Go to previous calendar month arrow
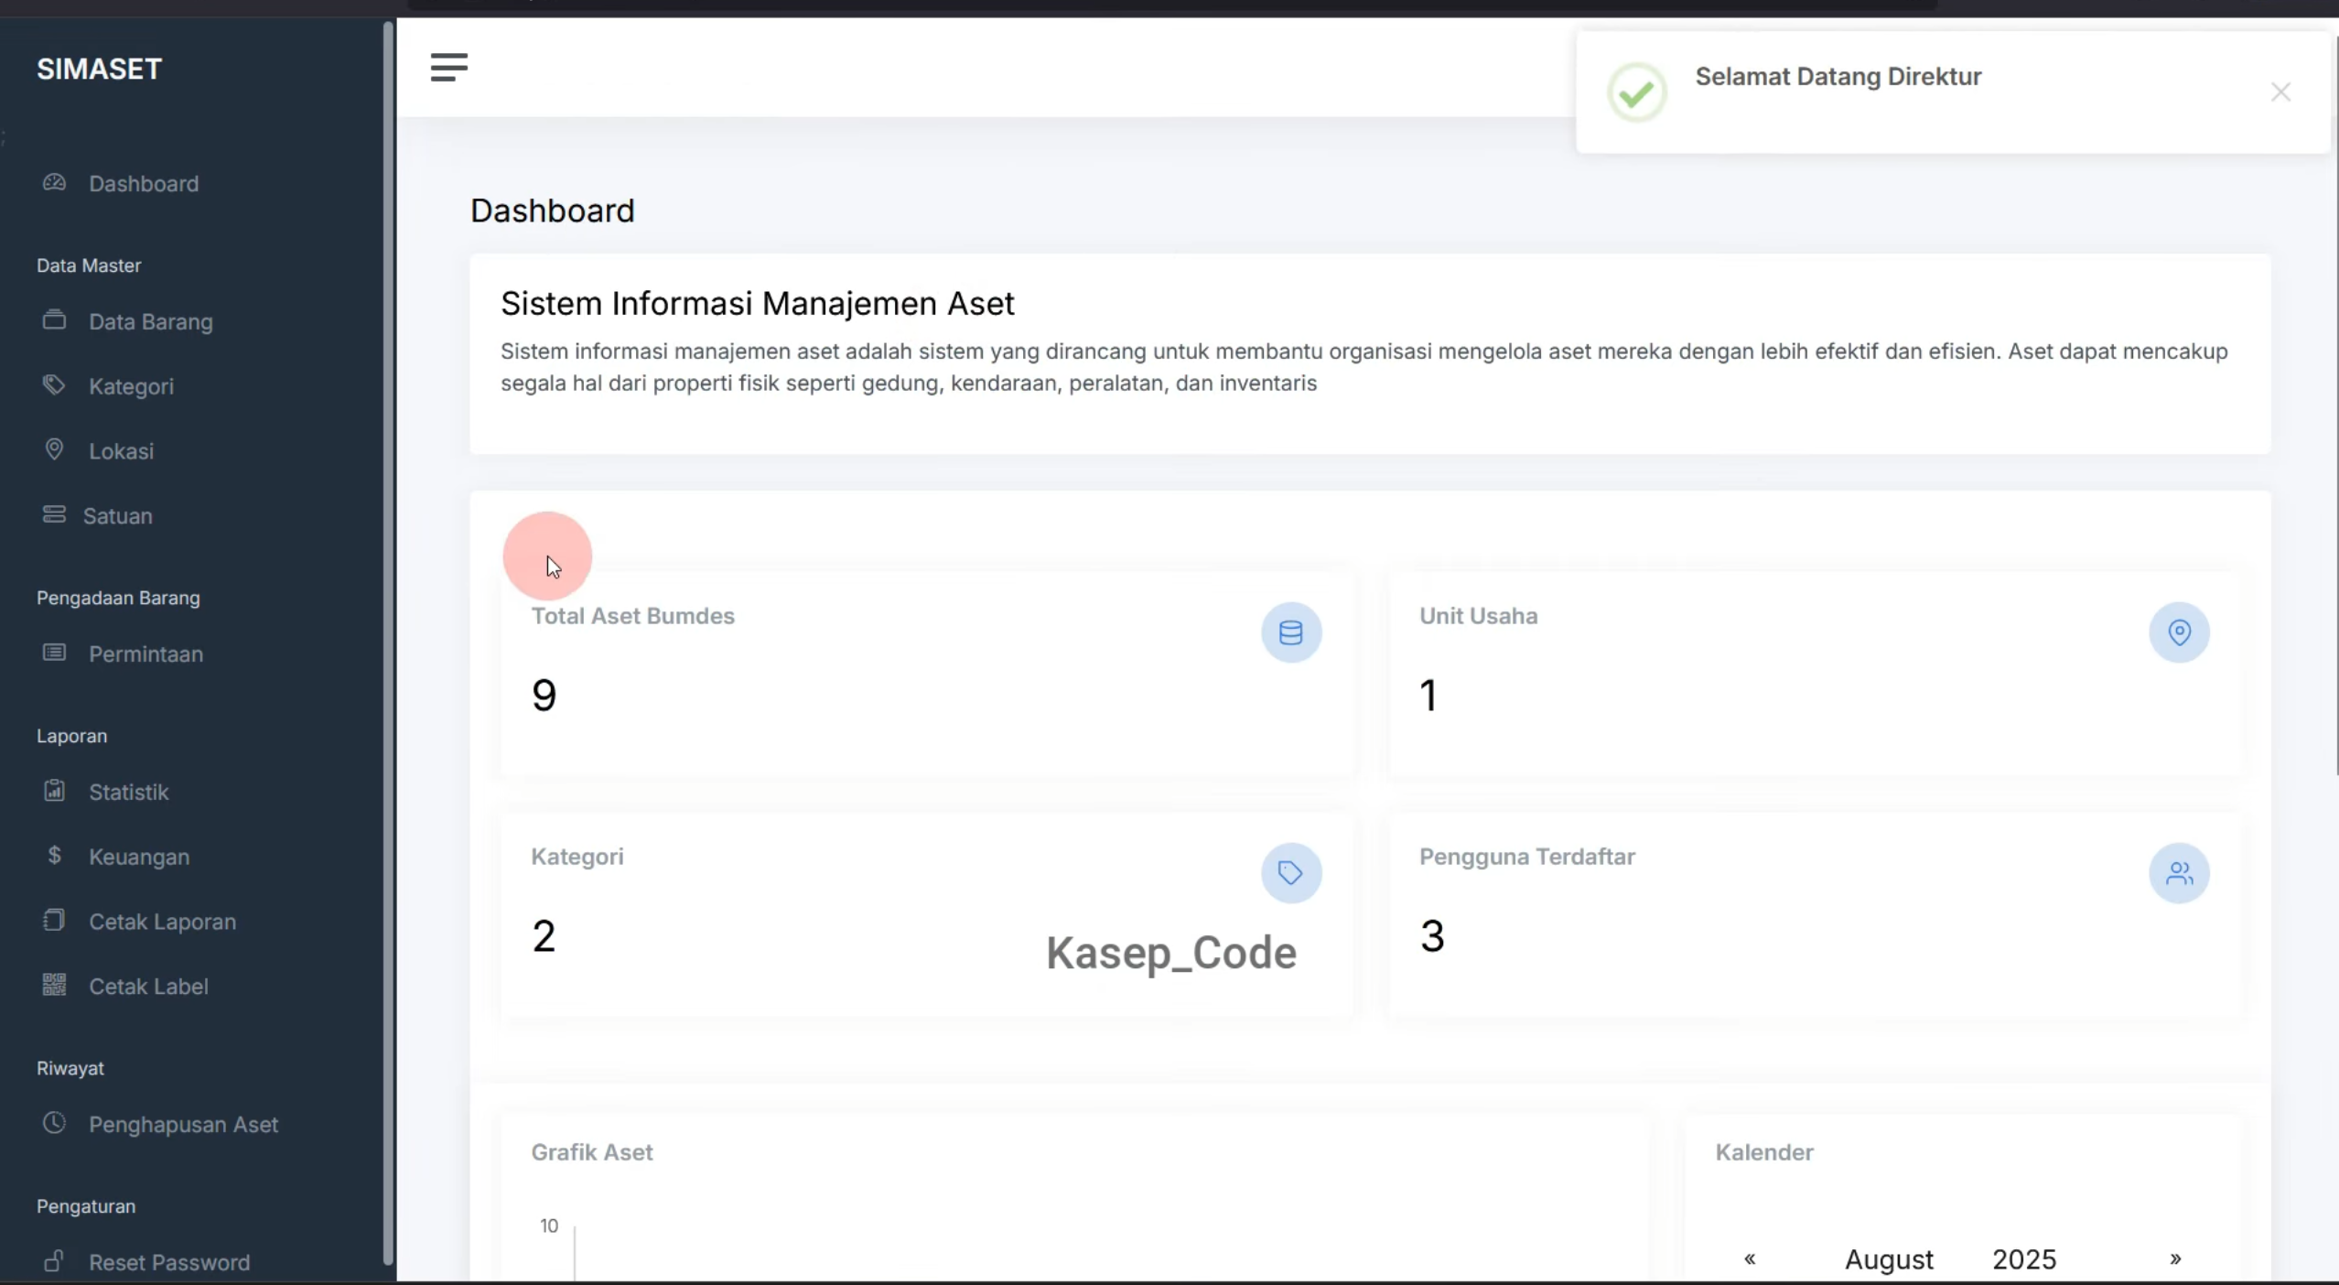This screenshot has width=2339, height=1285. (1750, 1258)
